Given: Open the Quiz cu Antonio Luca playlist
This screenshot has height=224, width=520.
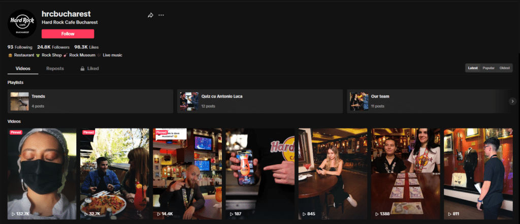Looking at the screenshot, I should click(259, 101).
